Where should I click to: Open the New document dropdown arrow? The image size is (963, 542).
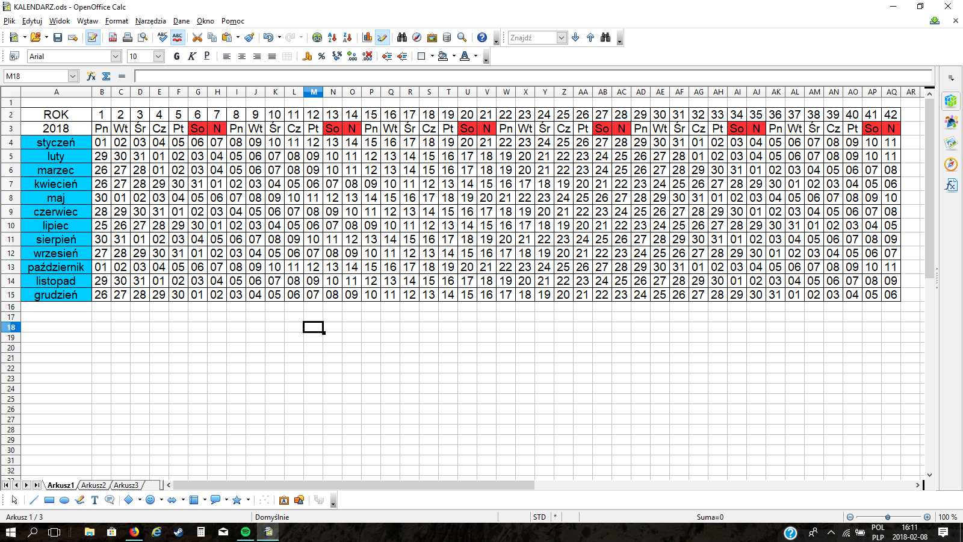point(25,37)
